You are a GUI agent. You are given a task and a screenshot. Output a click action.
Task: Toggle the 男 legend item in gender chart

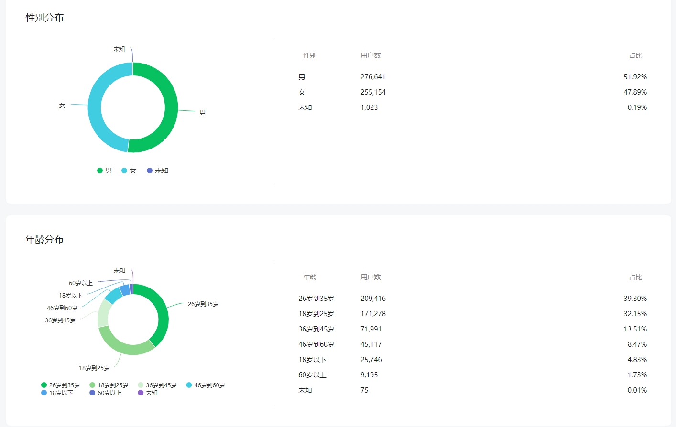point(104,171)
